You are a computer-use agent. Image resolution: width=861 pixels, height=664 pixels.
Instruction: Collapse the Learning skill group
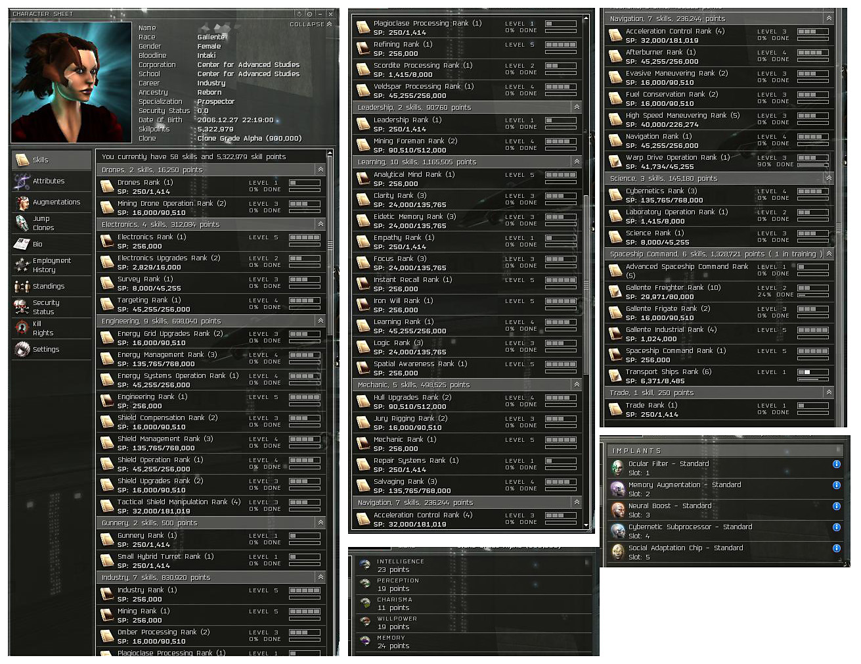pyautogui.click(x=577, y=162)
